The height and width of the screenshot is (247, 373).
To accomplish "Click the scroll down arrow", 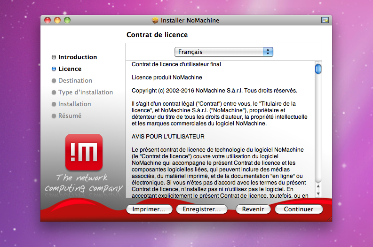I will tap(318, 194).
